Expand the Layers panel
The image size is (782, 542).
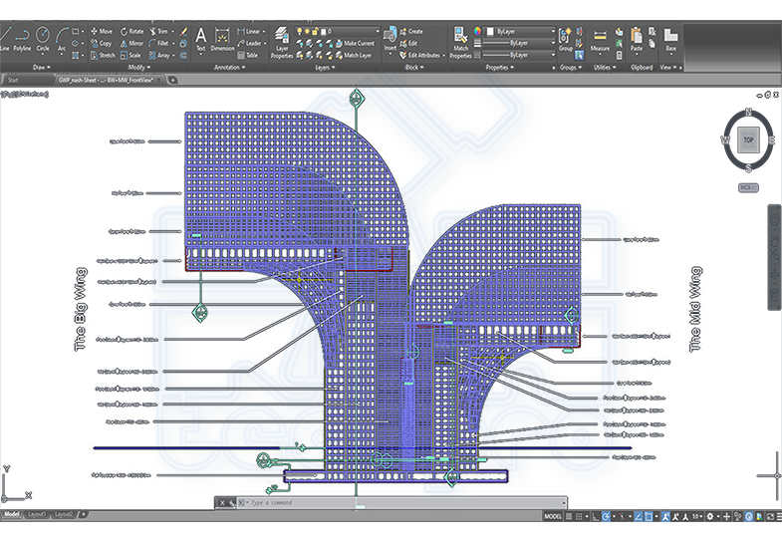(325, 68)
